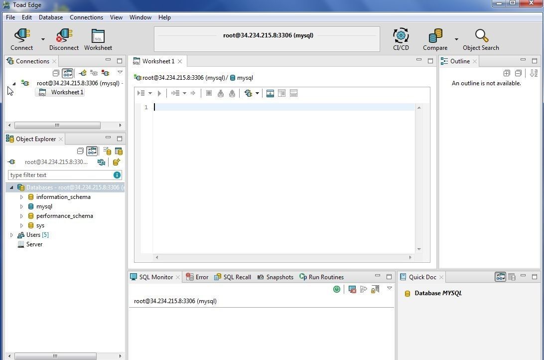Open the Edit menu

[x=27, y=17]
